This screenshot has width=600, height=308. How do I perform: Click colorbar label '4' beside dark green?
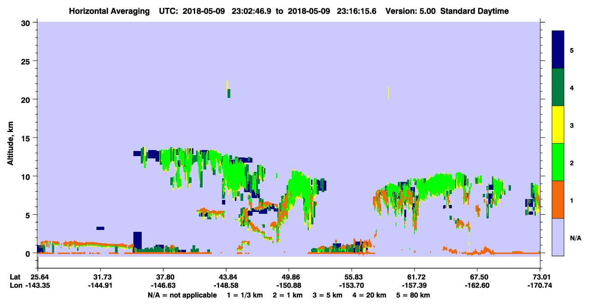click(572, 87)
